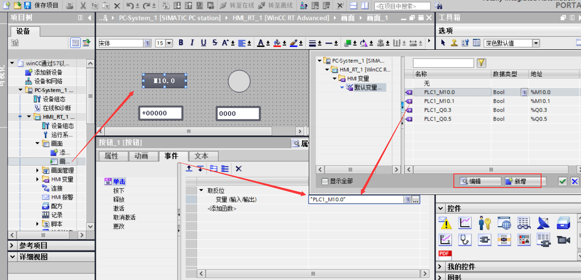Add the Trend view control
581x280 pixels.
tap(465, 223)
